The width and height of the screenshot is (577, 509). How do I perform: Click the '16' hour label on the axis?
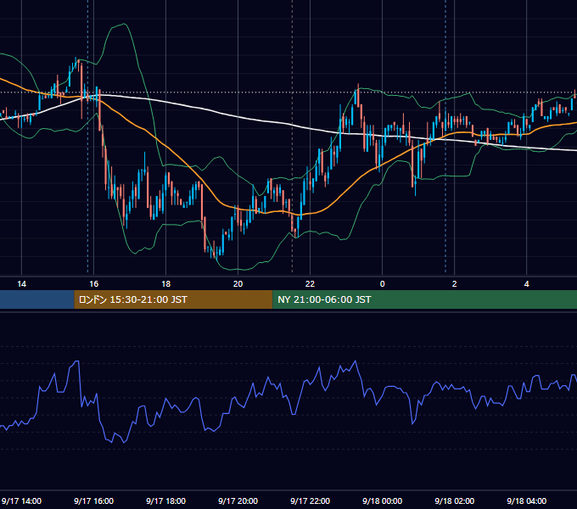[x=94, y=284]
